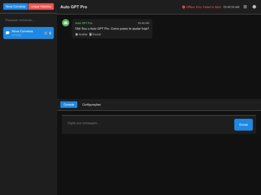The height and width of the screenshot is (195, 261).
Task: Click the red offline status icon
Action: point(184,7)
